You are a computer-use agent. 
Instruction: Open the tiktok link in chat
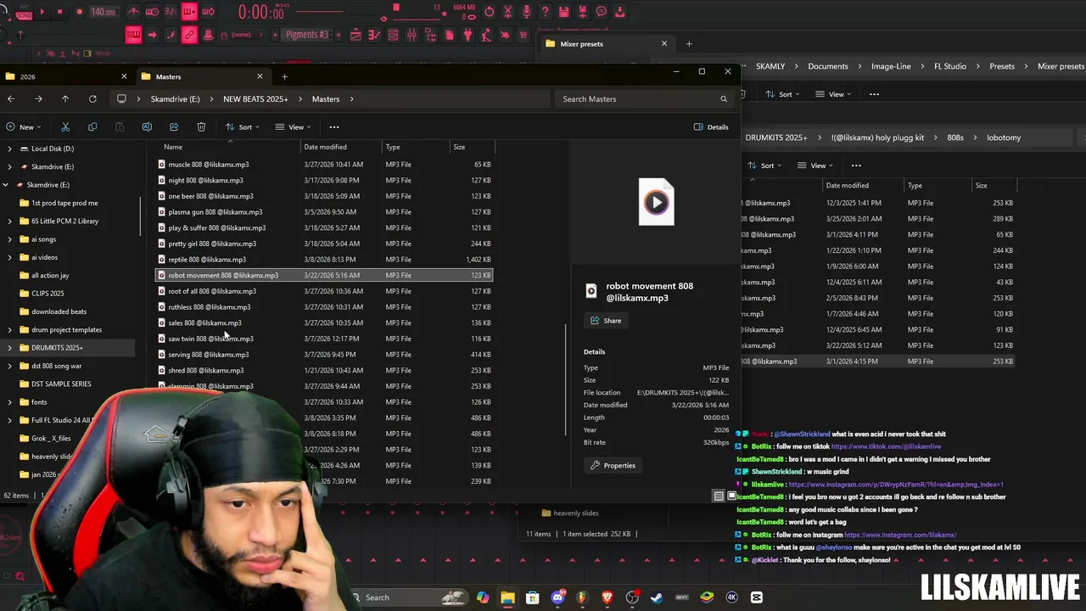point(886,446)
